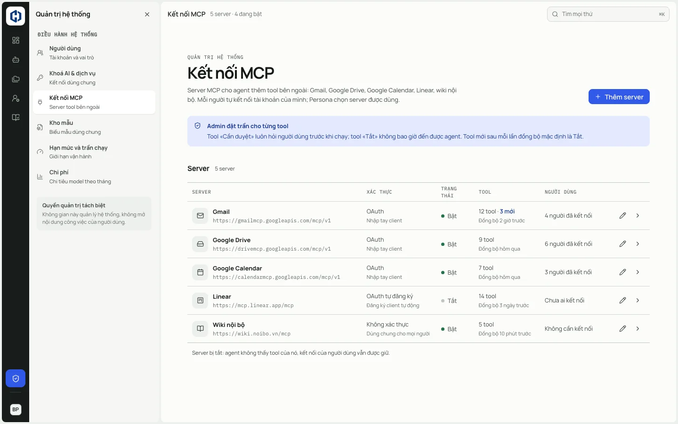Edit the Linear server via pencil icon
This screenshot has height=424, width=678.
(622, 301)
